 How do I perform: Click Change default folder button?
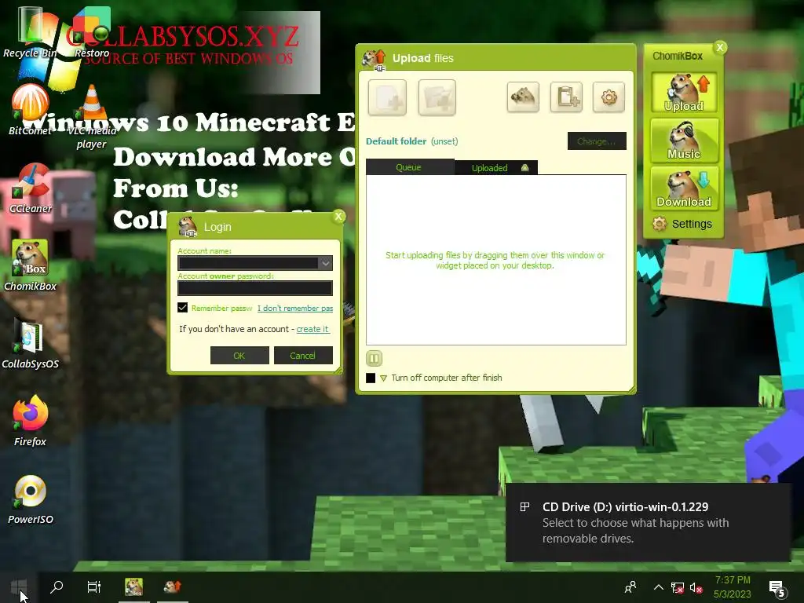(x=597, y=141)
